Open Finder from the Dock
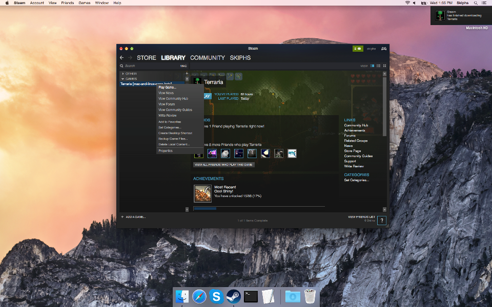This screenshot has width=492, height=307. [182, 296]
